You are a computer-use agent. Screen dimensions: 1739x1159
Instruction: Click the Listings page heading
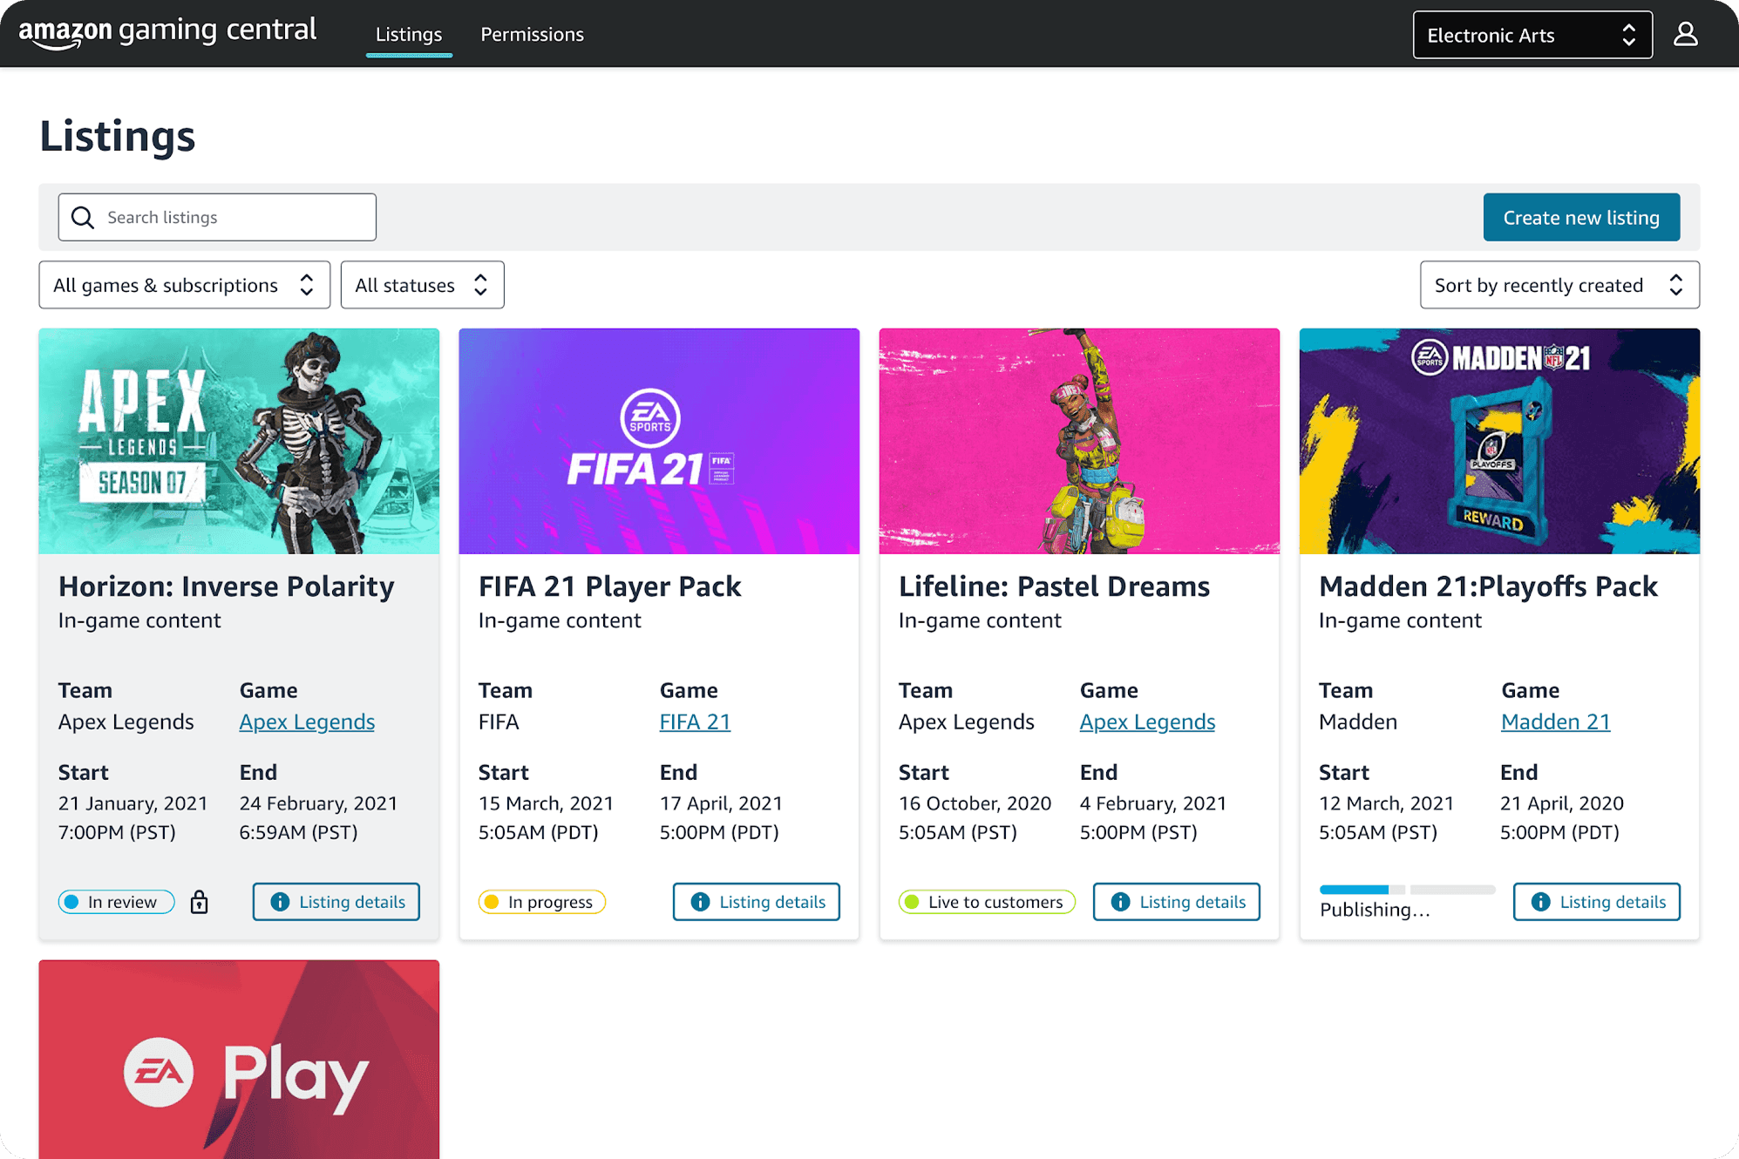pos(118,136)
